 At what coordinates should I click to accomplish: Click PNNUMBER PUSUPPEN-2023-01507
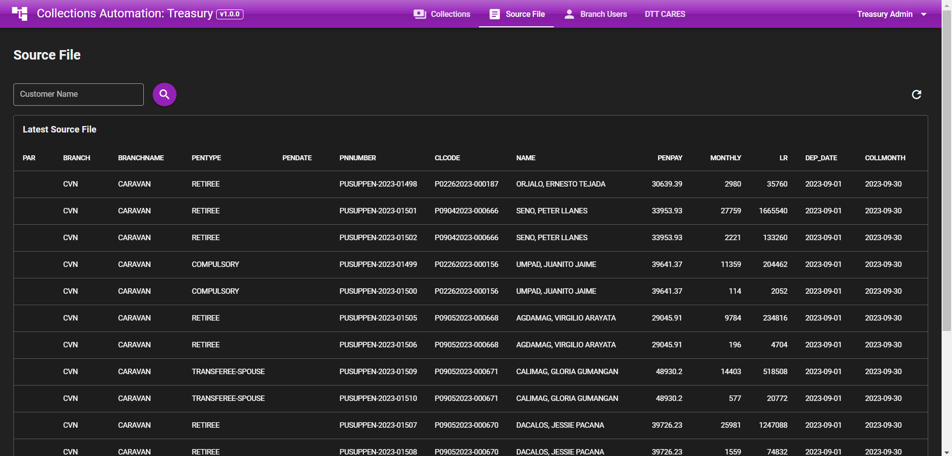(x=378, y=425)
